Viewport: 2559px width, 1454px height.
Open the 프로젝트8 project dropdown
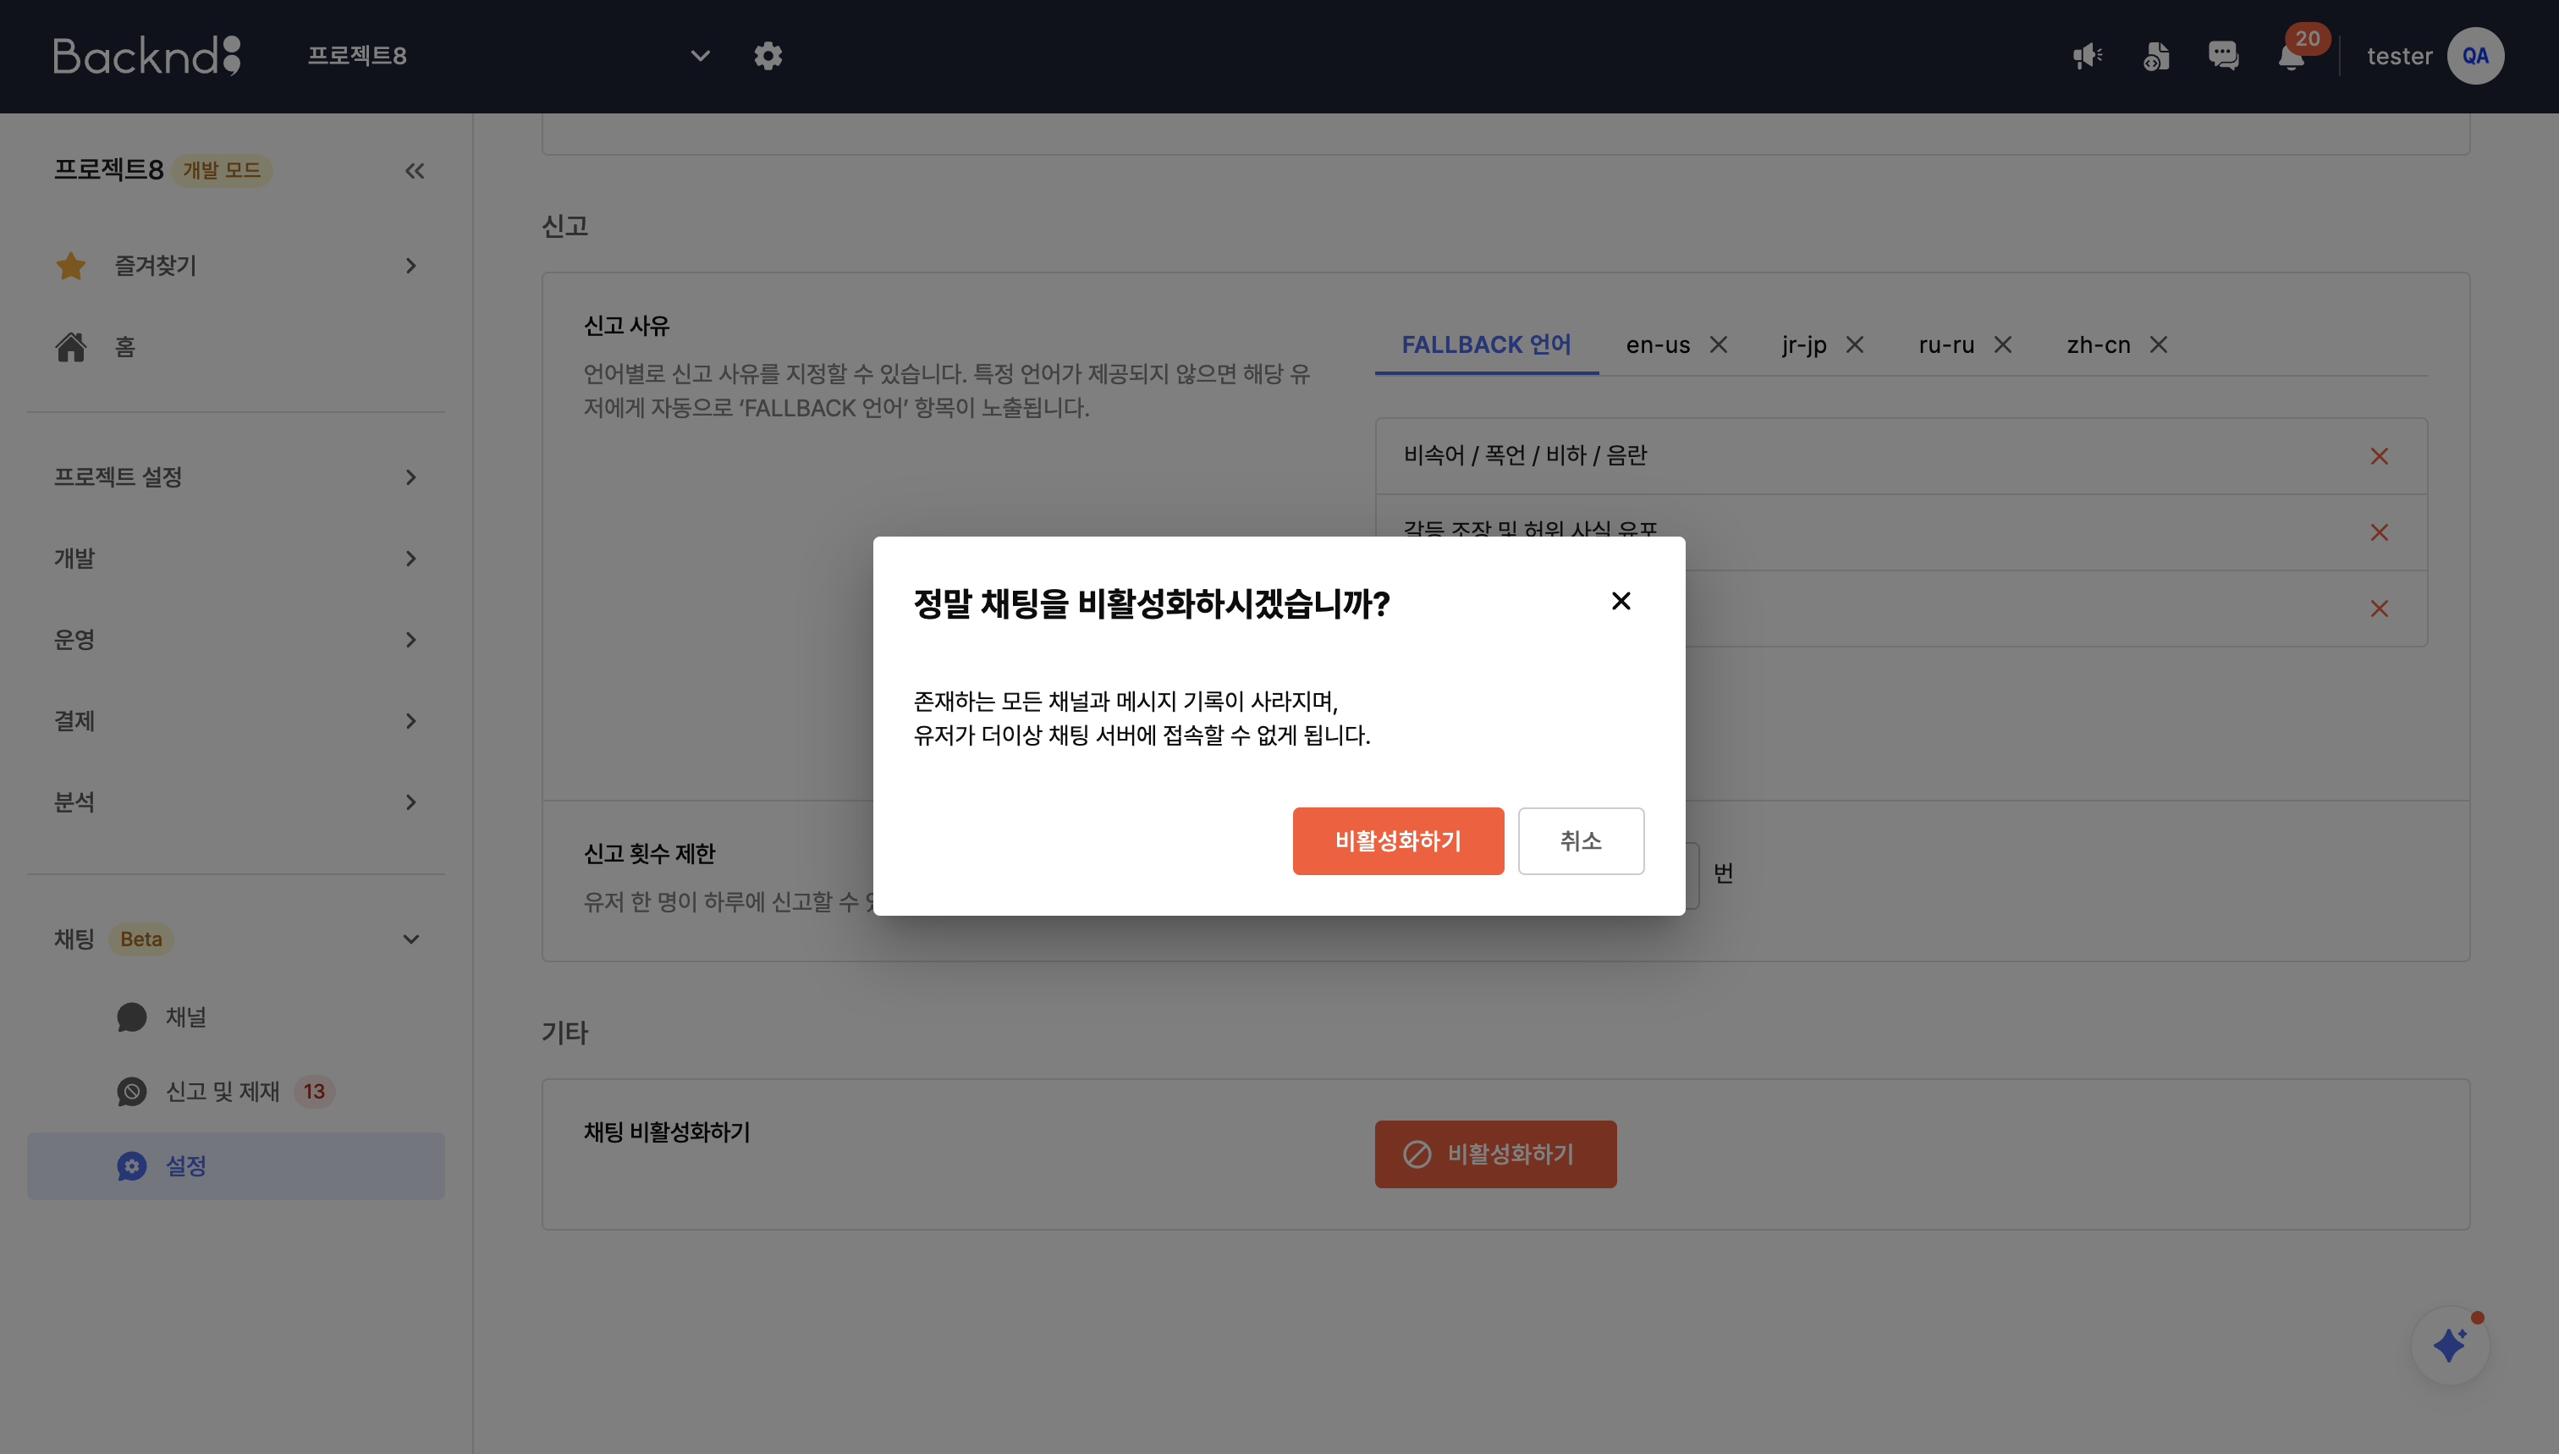[x=509, y=56]
